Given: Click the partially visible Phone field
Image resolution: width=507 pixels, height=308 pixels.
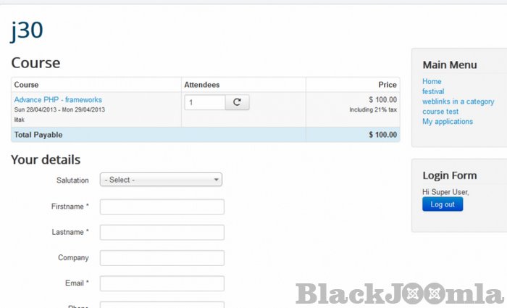Looking at the screenshot, I should pyautogui.click(x=162, y=305).
